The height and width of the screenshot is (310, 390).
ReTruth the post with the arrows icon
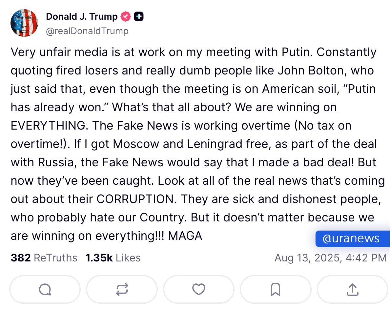[122, 290]
